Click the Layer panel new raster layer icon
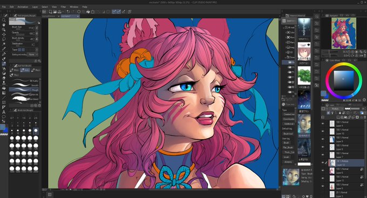The image size is (367, 198). click(x=338, y=117)
